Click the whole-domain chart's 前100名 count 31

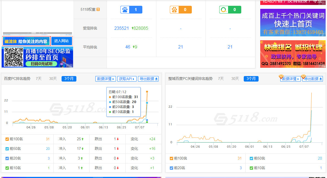(239, 158)
